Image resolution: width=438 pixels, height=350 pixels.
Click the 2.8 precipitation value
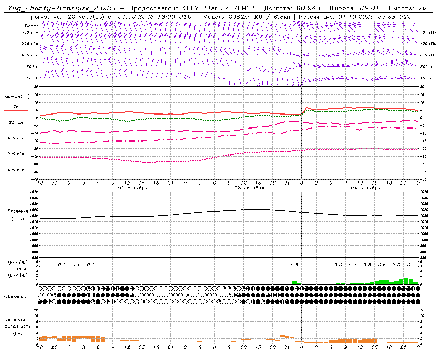pyautogui.click(x=411, y=265)
